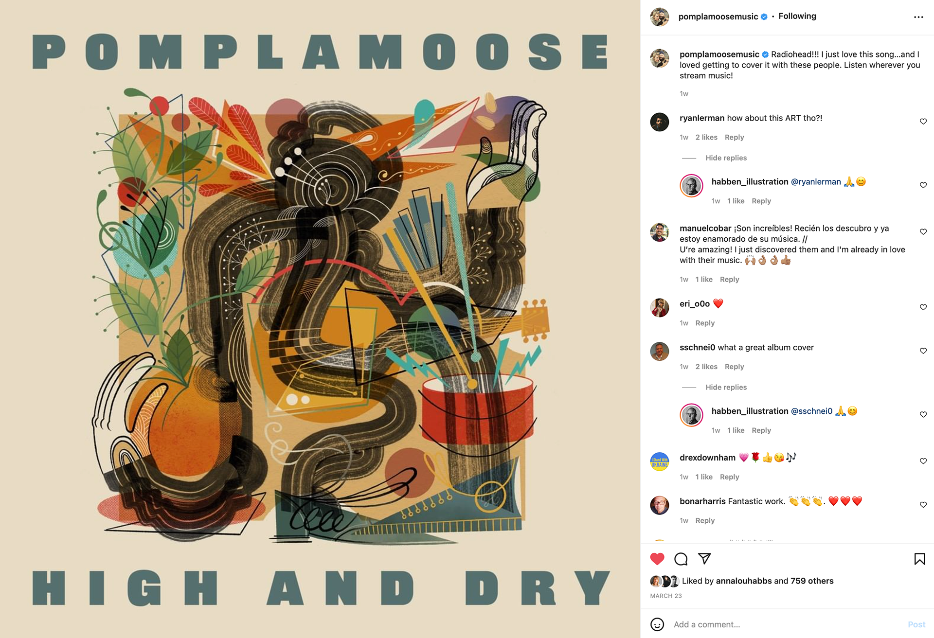Click the Following button in header
This screenshot has width=934, height=638.
(x=797, y=16)
